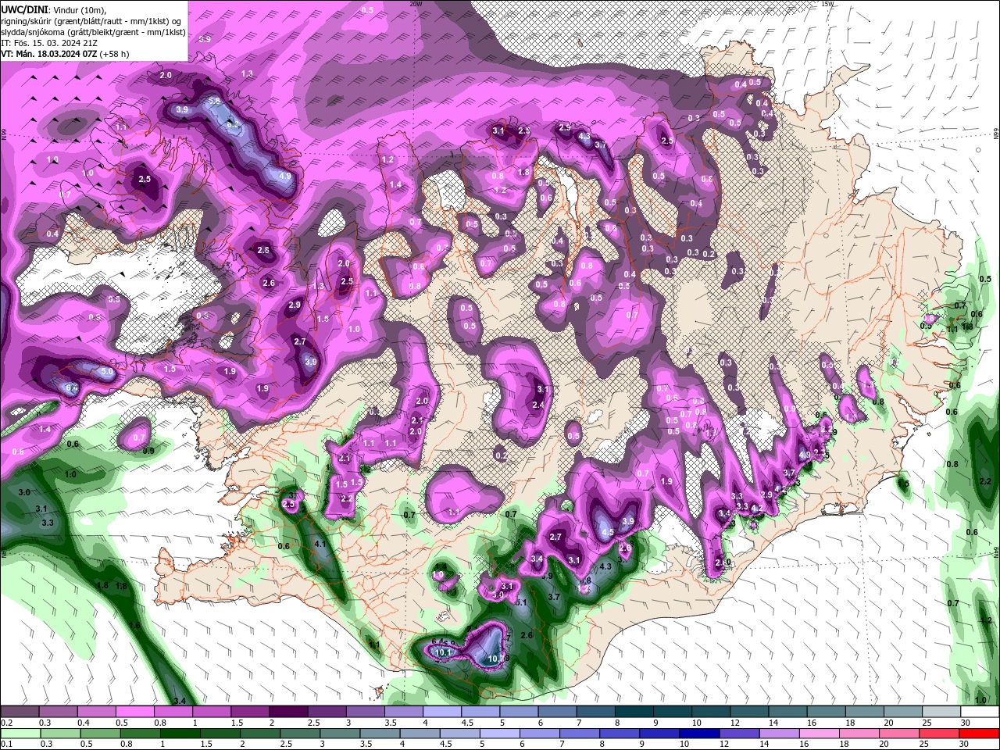Click the '4.1' value in the green rain band
The image size is (1000, 750).
point(320,544)
